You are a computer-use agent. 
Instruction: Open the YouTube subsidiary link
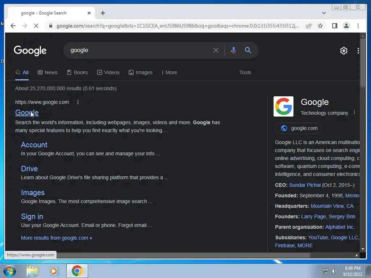tap(318, 237)
